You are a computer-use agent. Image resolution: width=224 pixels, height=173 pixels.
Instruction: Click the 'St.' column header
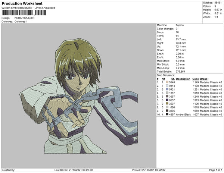(x=173, y=79)
